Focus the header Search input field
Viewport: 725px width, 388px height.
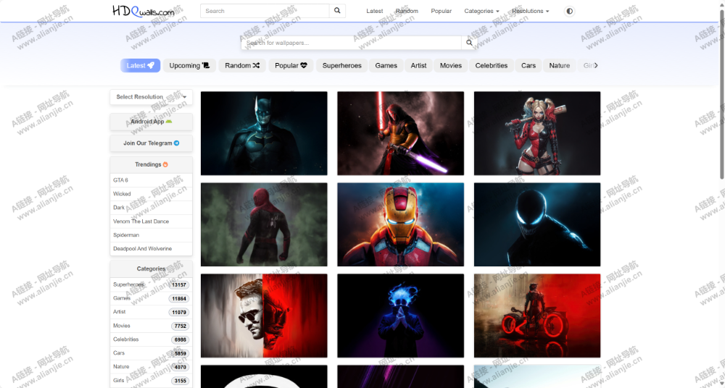(265, 11)
